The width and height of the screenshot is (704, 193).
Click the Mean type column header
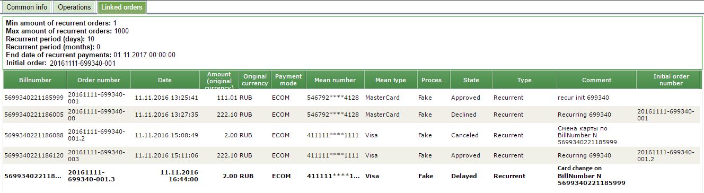point(391,80)
